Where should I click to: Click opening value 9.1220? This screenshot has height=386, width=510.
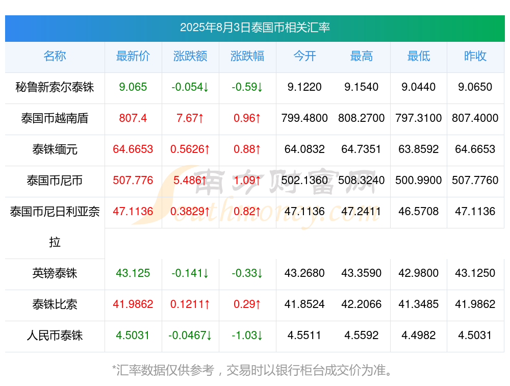coord(304,87)
